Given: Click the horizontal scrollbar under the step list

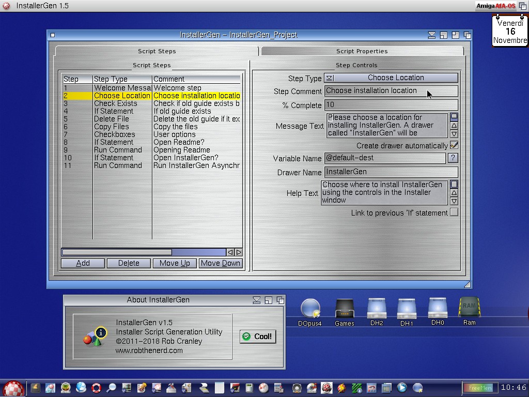Looking at the screenshot, I should (117, 252).
